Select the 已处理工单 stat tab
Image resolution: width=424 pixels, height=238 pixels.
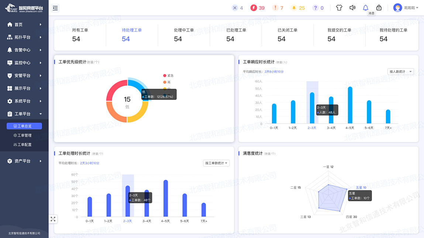tap(236, 35)
